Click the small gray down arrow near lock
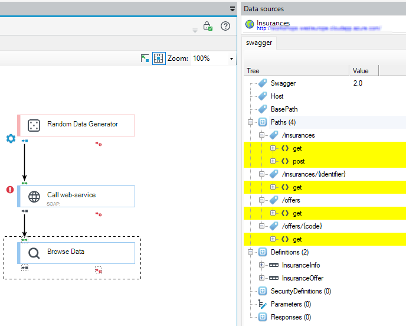Image resolution: width=406 pixels, height=326 pixels. [195, 31]
